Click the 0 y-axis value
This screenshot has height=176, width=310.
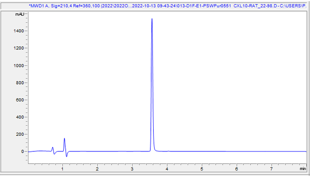23,152
